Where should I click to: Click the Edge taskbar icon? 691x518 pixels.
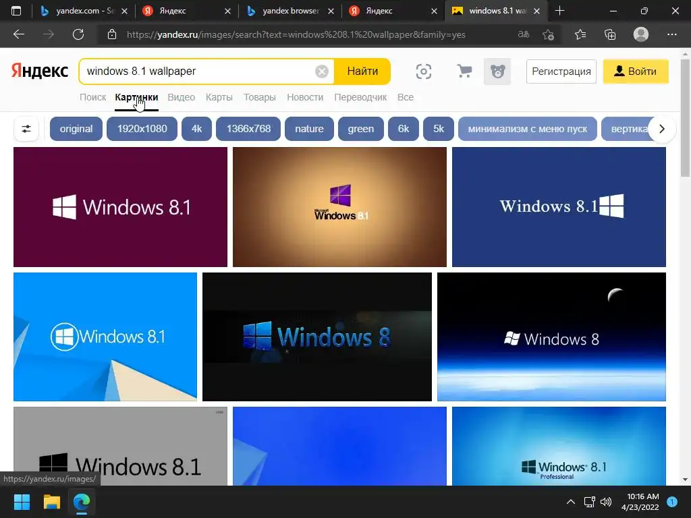tap(82, 502)
